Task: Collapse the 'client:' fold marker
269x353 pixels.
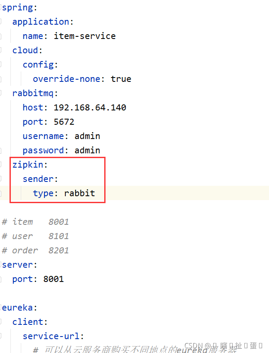Action: [1, 322]
